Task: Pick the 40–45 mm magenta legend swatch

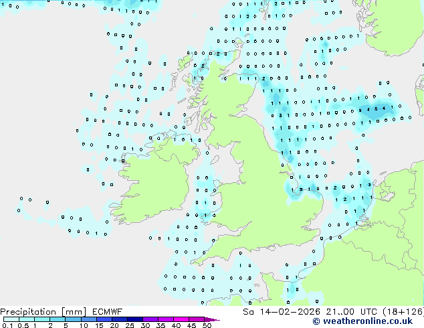Action: (x=181, y=319)
